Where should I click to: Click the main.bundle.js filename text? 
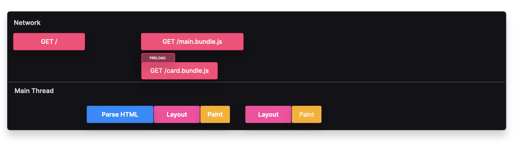201,42
